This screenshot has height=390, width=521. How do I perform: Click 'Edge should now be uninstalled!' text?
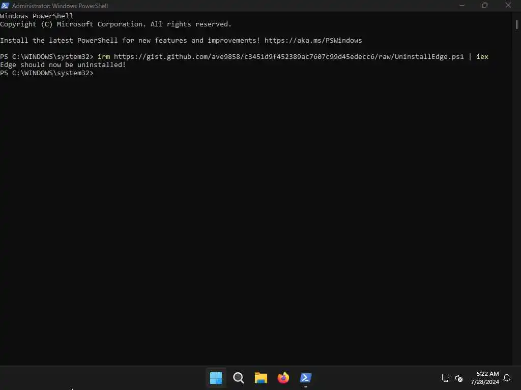63,65
